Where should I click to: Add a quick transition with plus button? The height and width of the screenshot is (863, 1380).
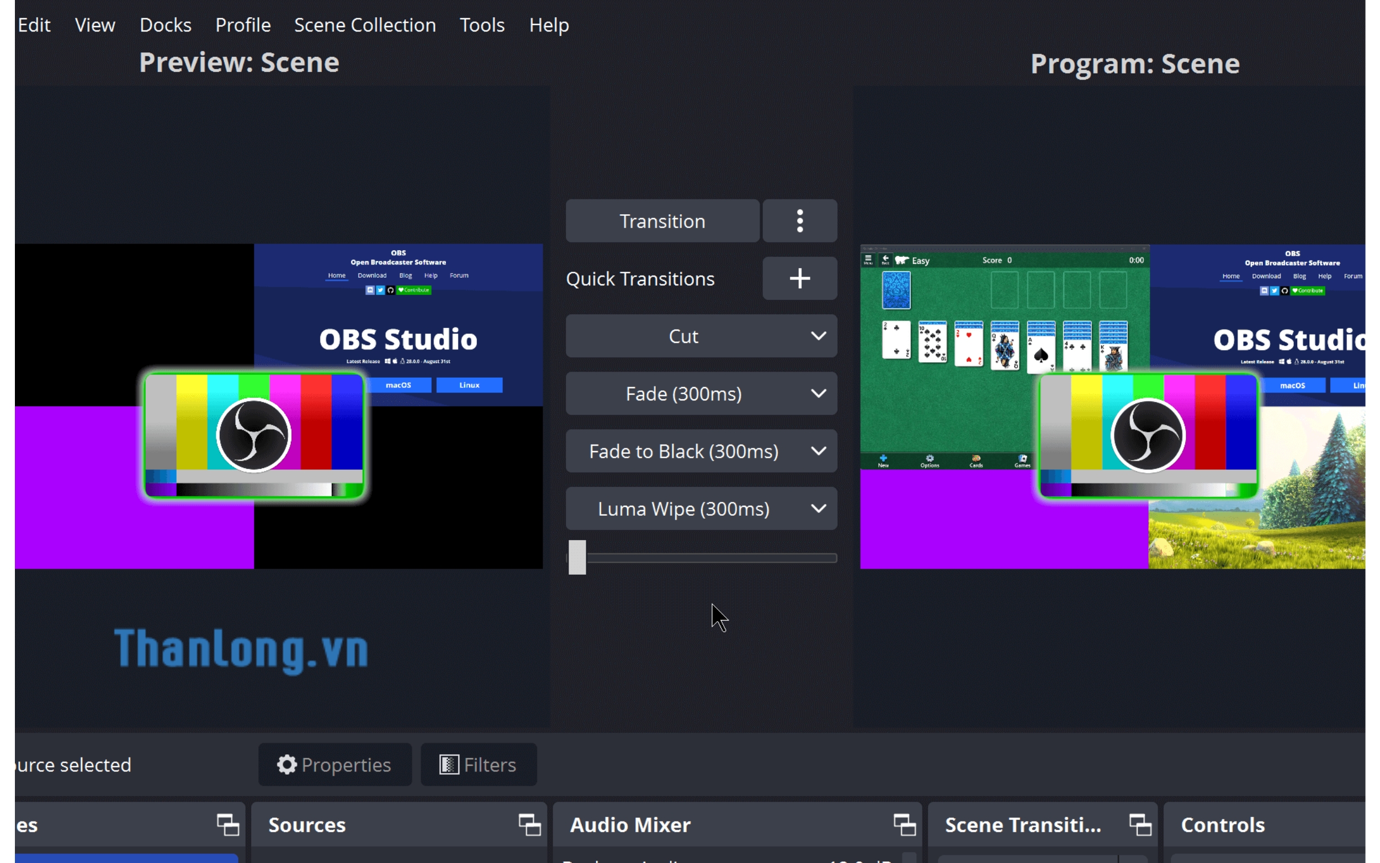pos(799,278)
